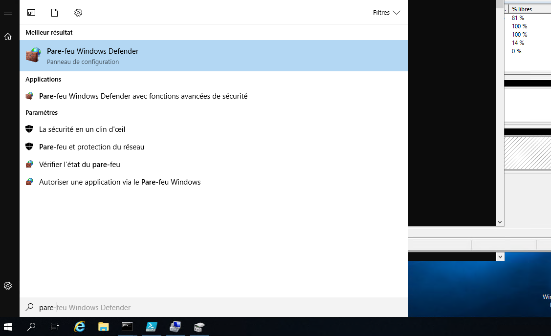Click the hatched unallocated disk region
Screen dimensions: 551x336
528,153
